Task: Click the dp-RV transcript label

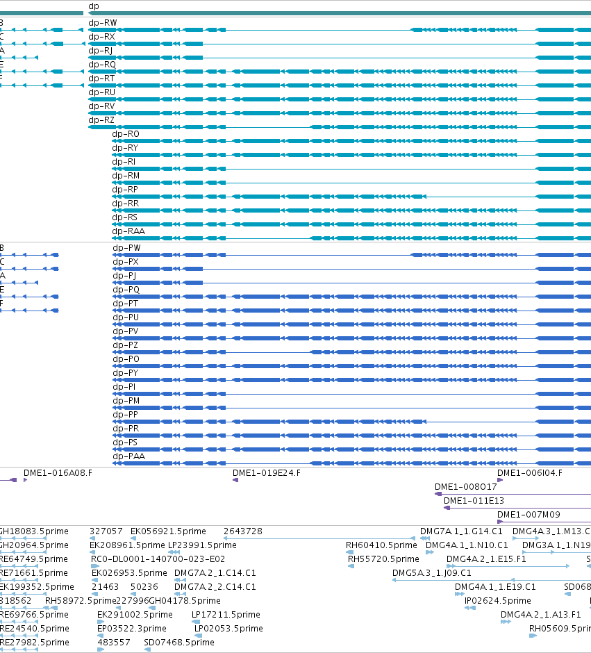Action: [x=101, y=106]
